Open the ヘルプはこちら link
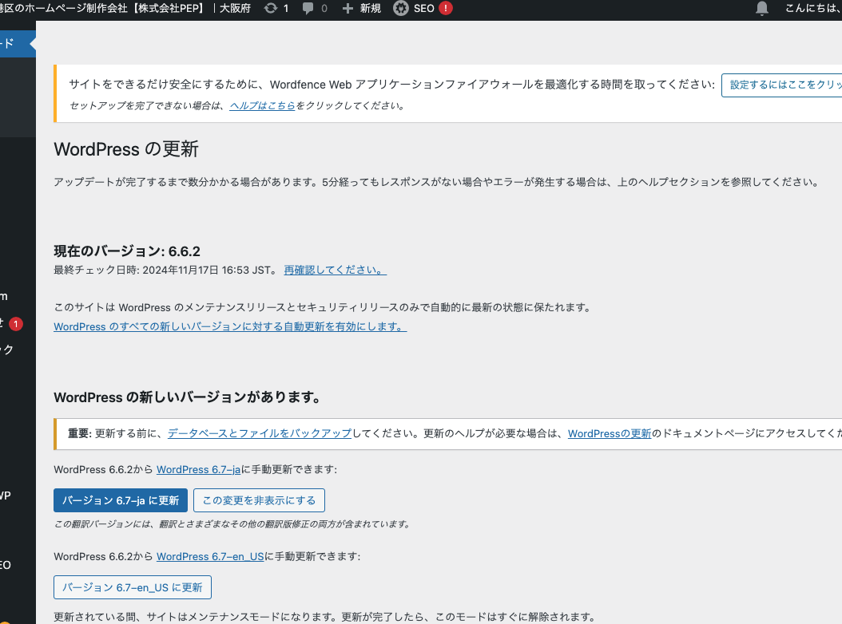The height and width of the screenshot is (624, 842). pyautogui.click(x=263, y=105)
